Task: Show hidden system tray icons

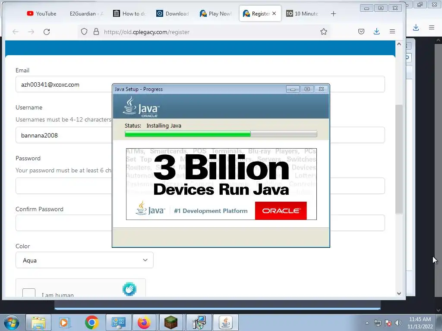Action: pyautogui.click(x=367, y=323)
